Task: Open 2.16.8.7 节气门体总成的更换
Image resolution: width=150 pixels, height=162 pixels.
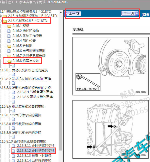Action: [21, 115]
